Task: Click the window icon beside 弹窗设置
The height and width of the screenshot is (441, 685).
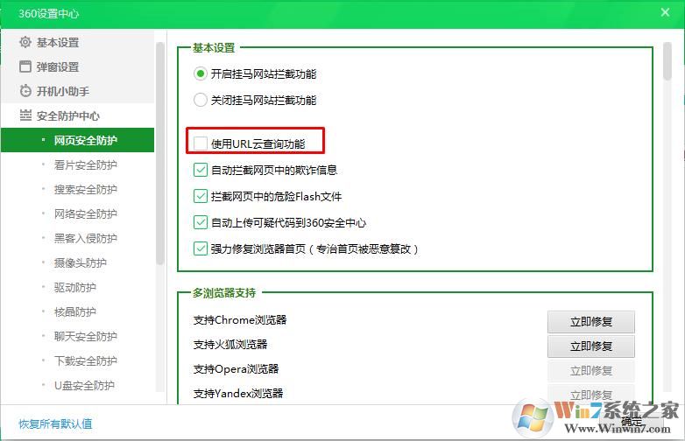Action: [25, 66]
